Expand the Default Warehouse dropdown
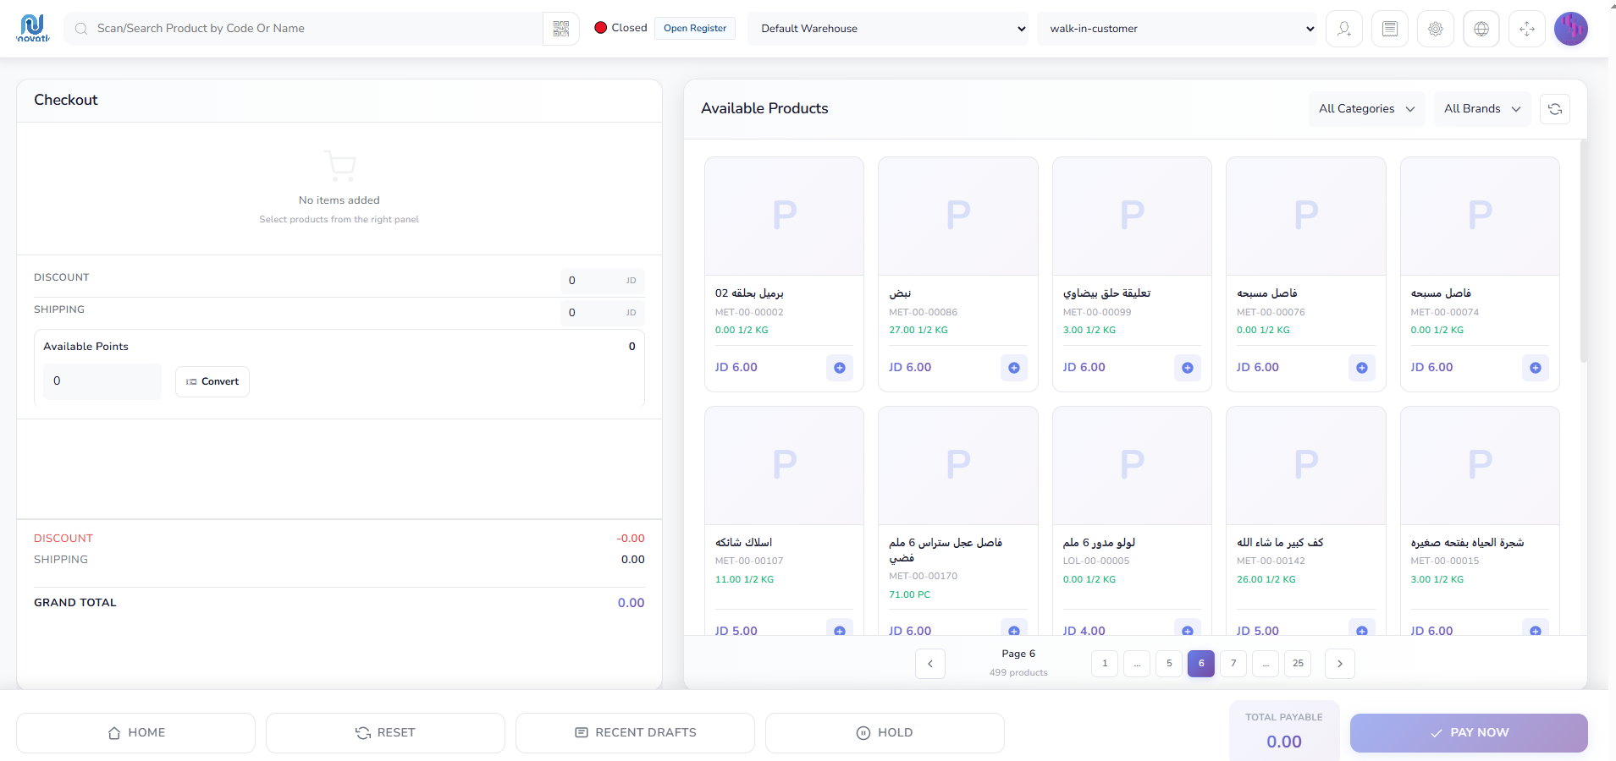The height and width of the screenshot is (761, 1616). 891,29
